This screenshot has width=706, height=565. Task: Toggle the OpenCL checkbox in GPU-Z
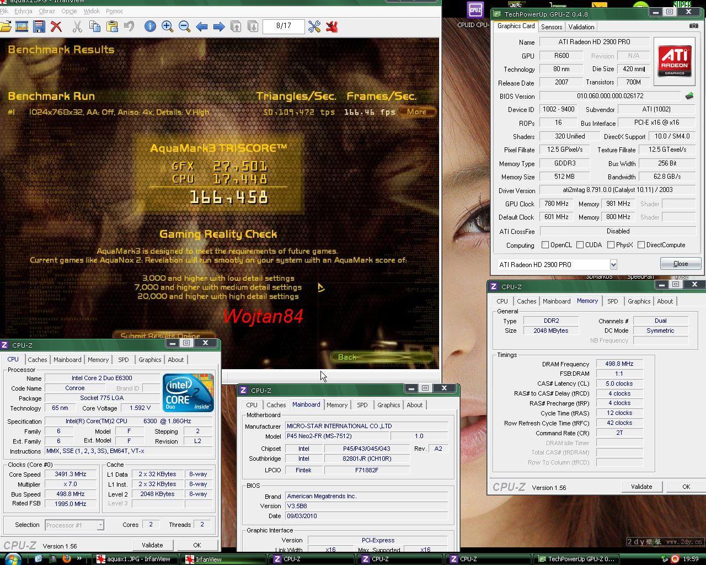[545, 245]
